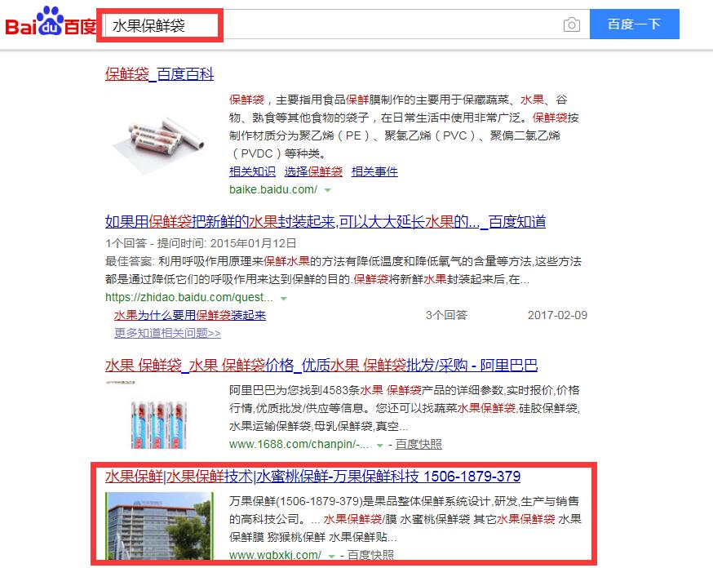Open the 阿里巴巴 水果保鲜袋 result title

(321, 365)
